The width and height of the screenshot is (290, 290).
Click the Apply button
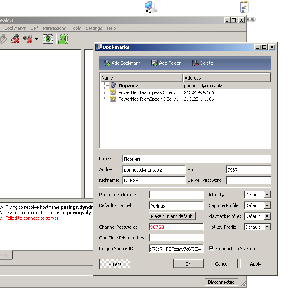point(256,264)
